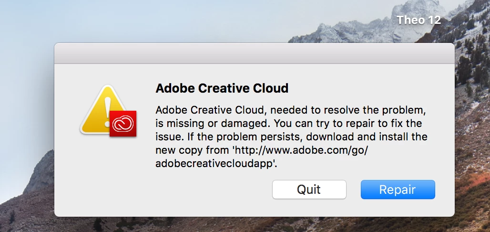This screenshot has height=232, width=490.
Task: Open the http://www.adobe.com/go/ URL text
Action: click(x=301, y=150)
